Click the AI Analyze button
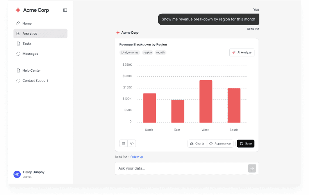The width and height of the screenshot is (309, 195). pos(242,52)
